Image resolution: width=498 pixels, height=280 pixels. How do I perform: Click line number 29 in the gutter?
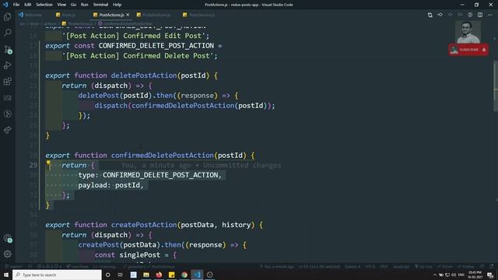tap(33, 165)
